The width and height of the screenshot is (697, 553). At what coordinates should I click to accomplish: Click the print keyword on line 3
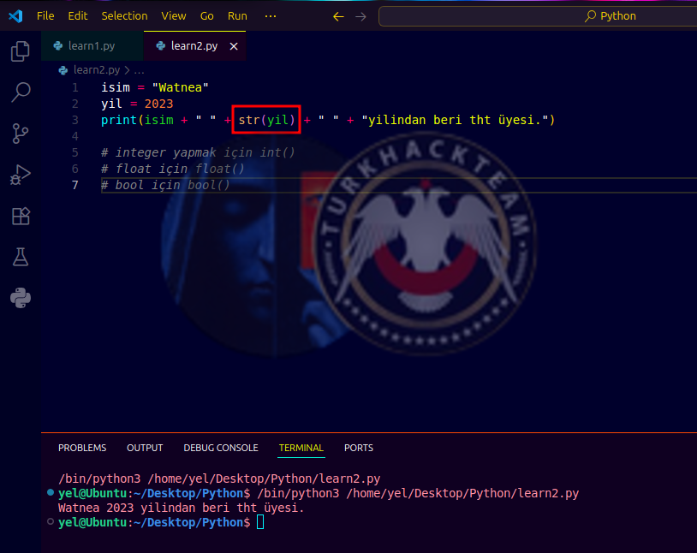point(119,120)
